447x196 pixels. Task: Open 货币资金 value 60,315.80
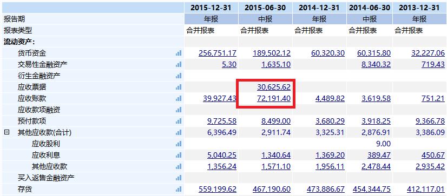pos(374,53)
